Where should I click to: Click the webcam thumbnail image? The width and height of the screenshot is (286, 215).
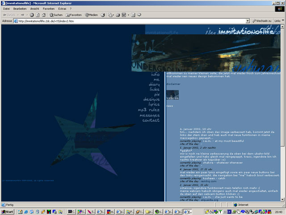tap(172, 95)
